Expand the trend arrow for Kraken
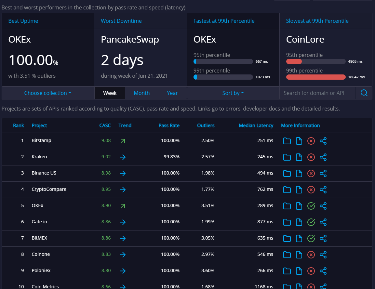This screenshot has width=375, height=289. (123, 157)
